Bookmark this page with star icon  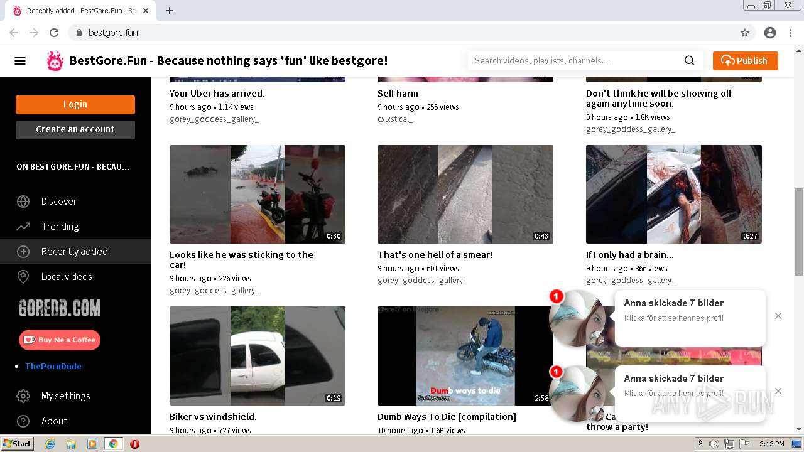[x=745, y=33]
